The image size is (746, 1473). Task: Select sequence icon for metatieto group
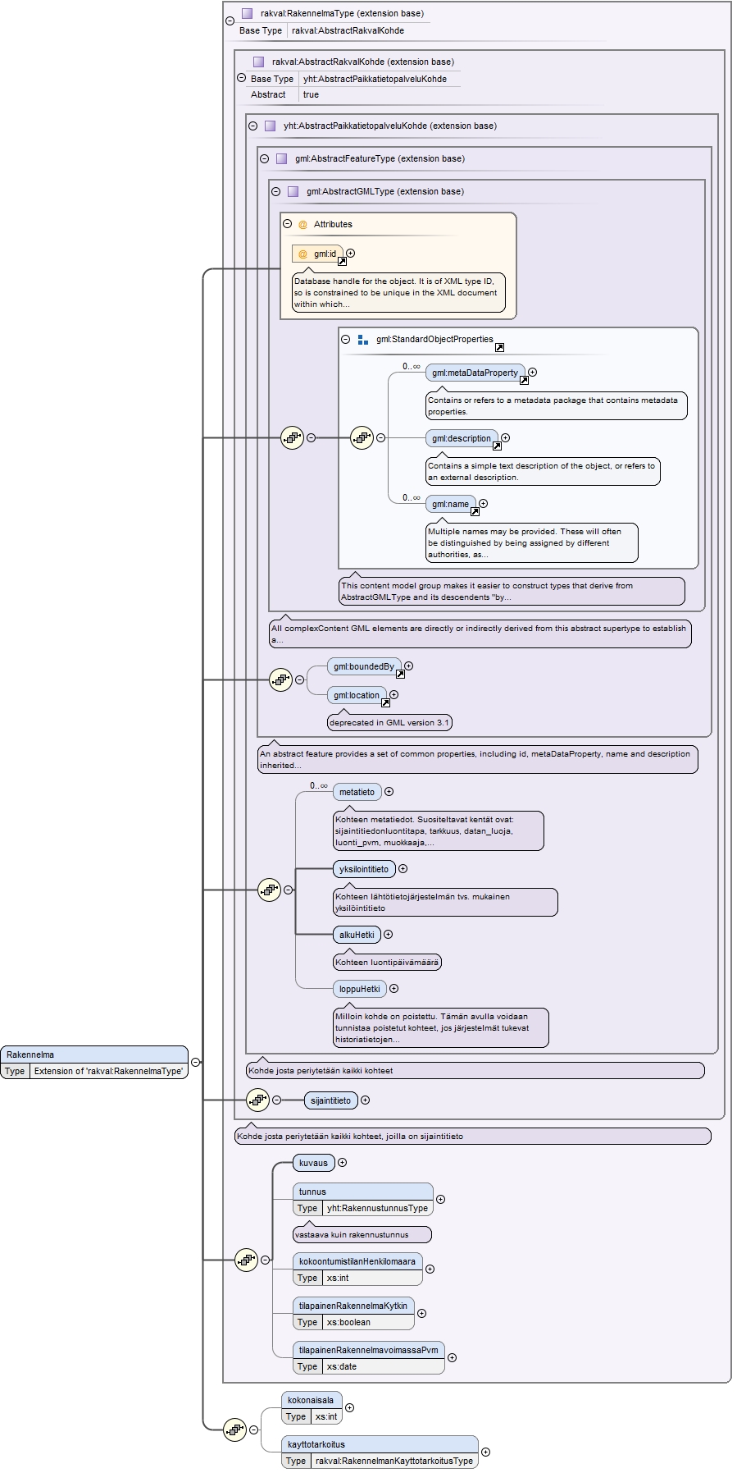(270, 890)
